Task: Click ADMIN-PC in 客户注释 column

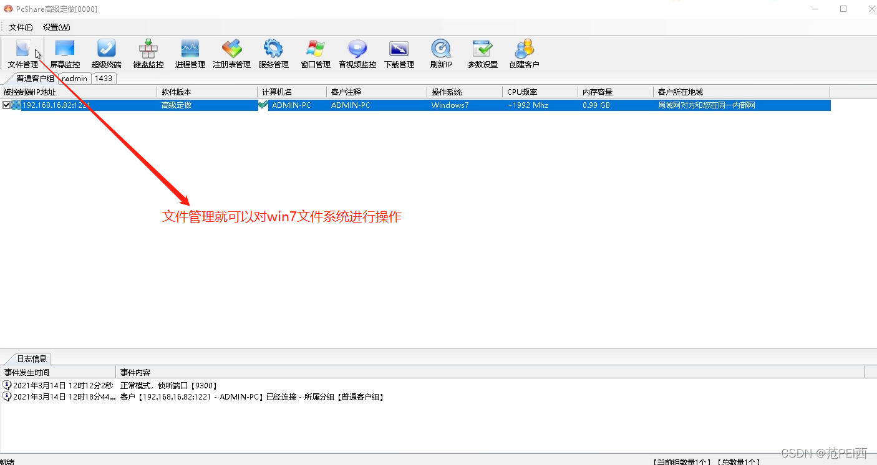Action: (351, 105)
